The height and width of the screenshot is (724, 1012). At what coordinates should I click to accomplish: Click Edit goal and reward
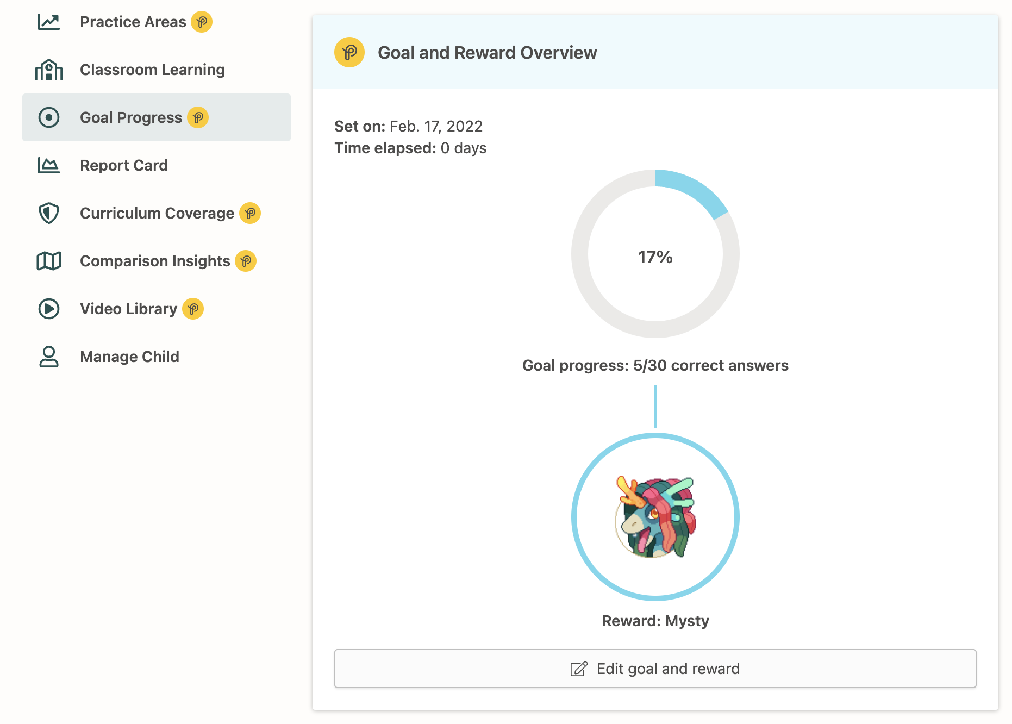coord(654,669)
